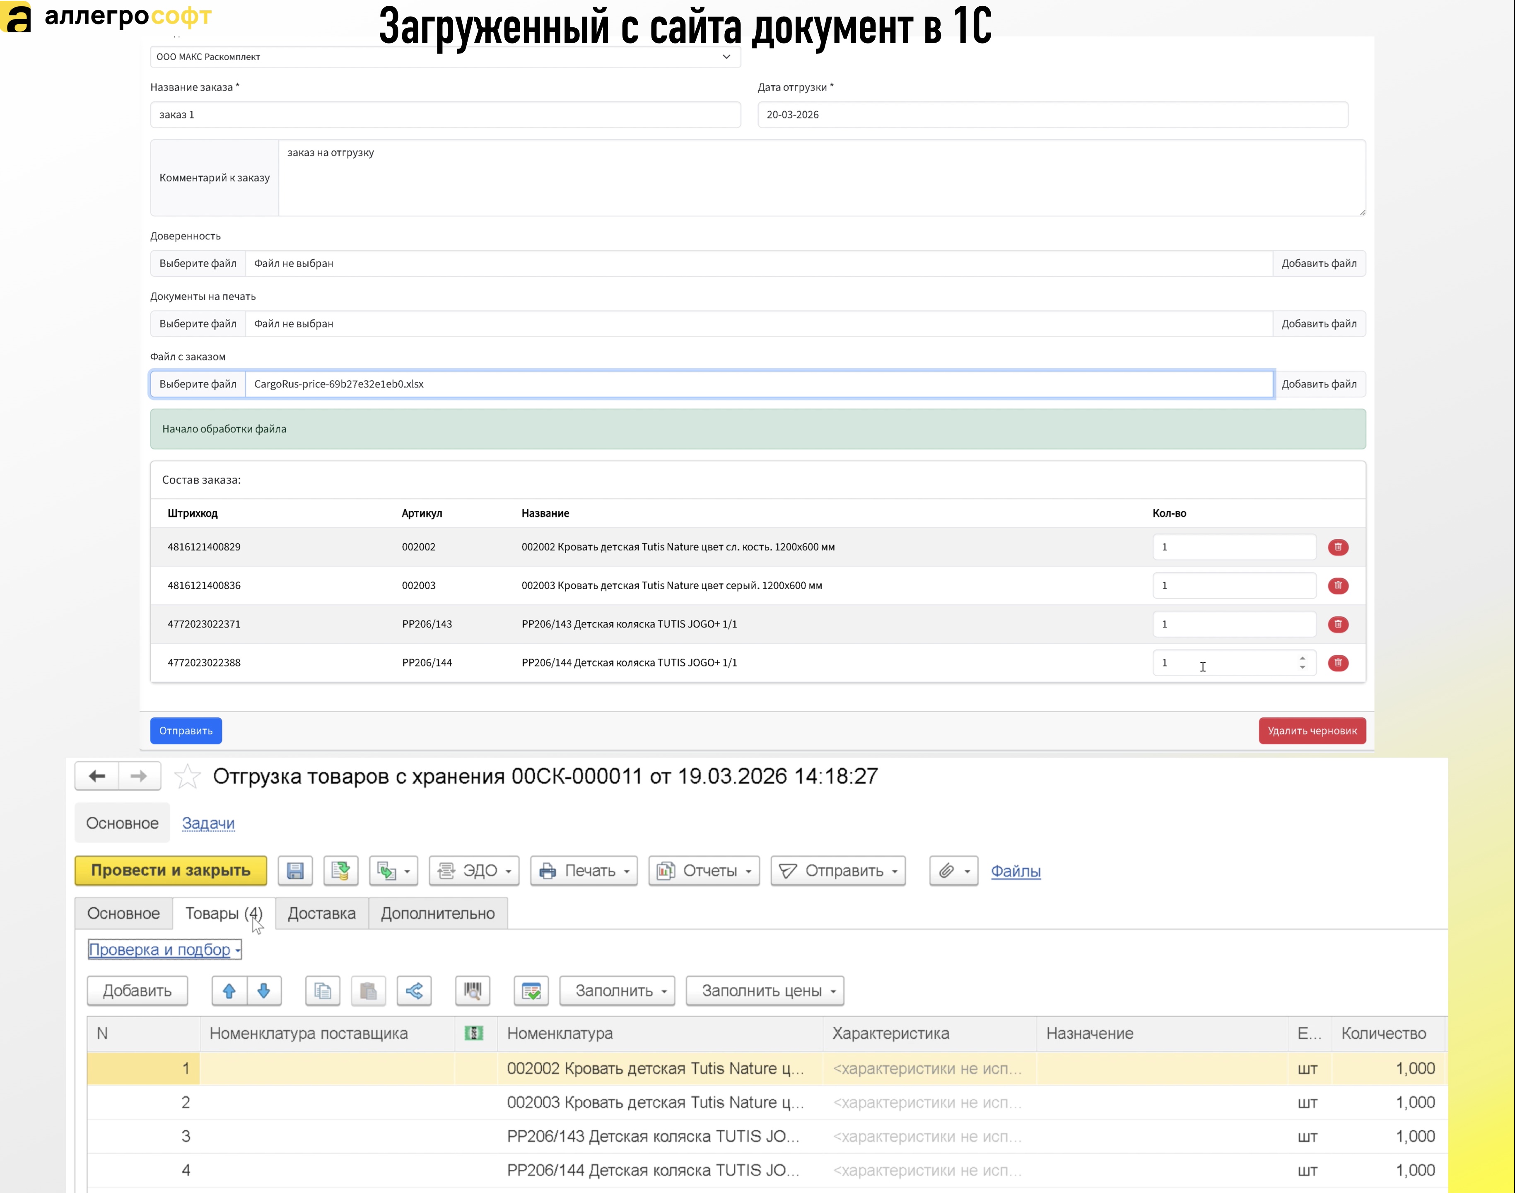
Task: Increase quantity stepper for item PP206/144
Action: 1302,658
